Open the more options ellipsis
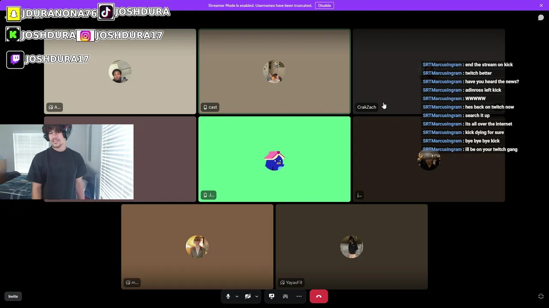The width and height of the screenshot is (549, 308). click(x=299, y=296)
